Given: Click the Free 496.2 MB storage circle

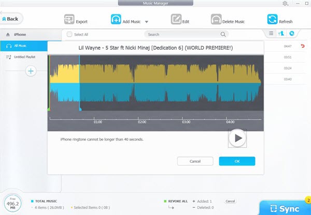Looking at the screenshot, I should 12,204.
